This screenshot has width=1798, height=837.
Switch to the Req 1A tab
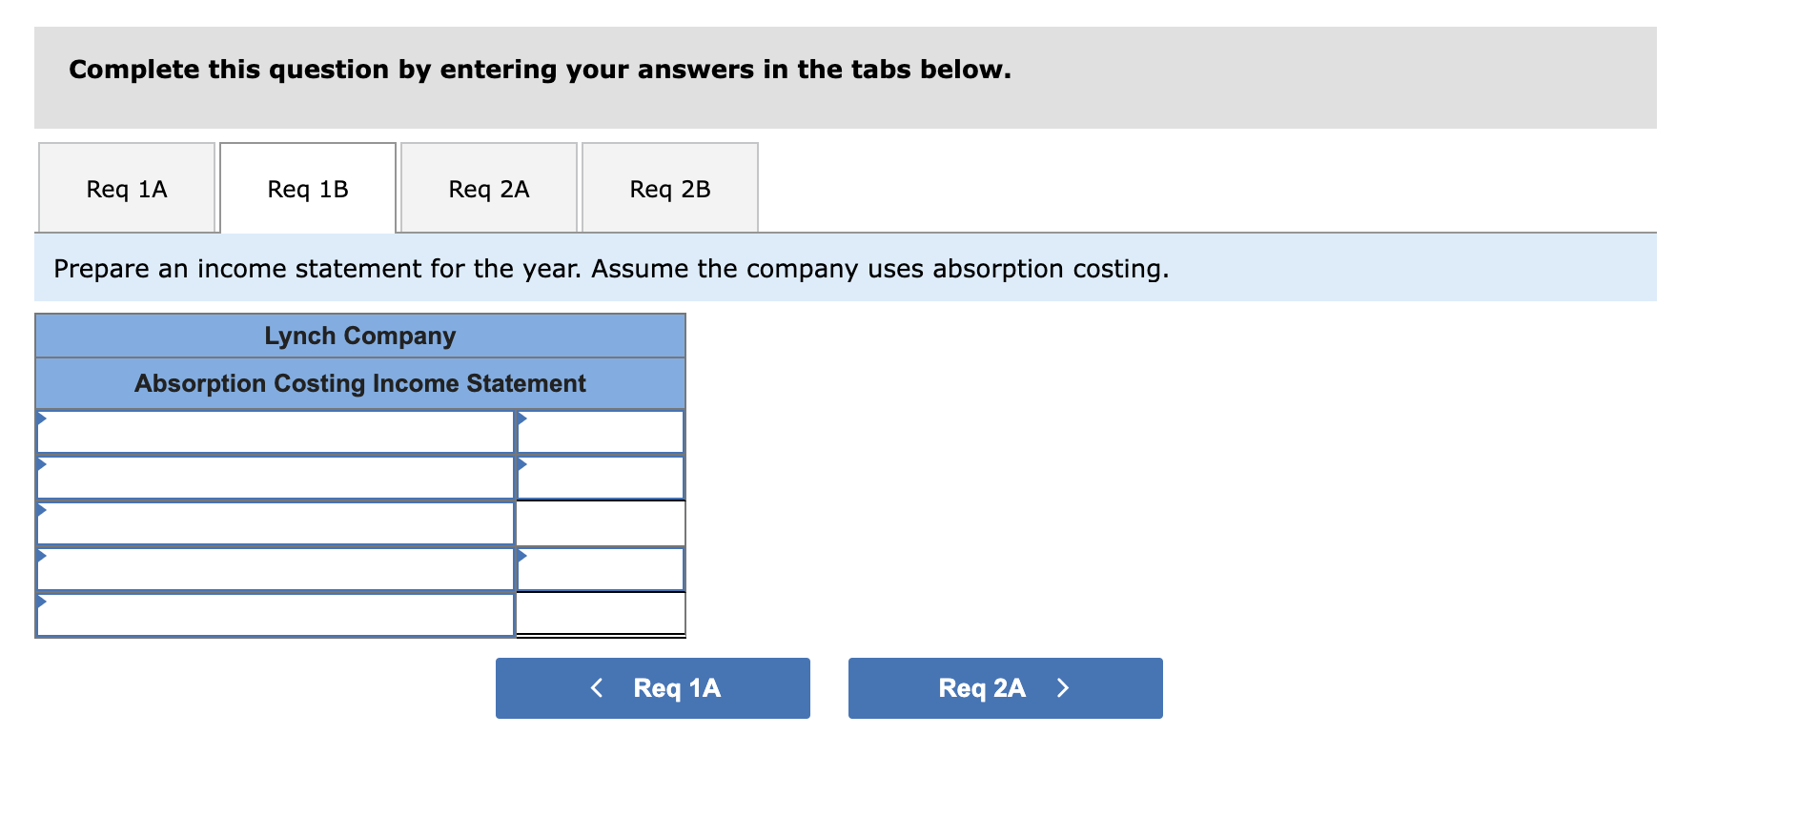125,187
